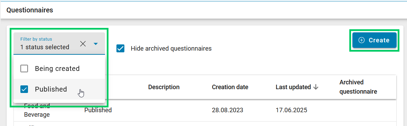The height and width of the screenshot is (126, 407).
Task: Click the sort arrow next to Last updated
Action: click(316, 87)
